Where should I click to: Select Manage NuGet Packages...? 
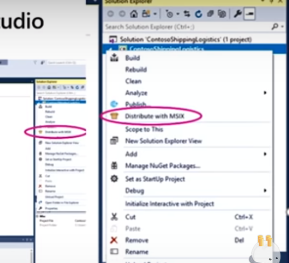(163, 166)
